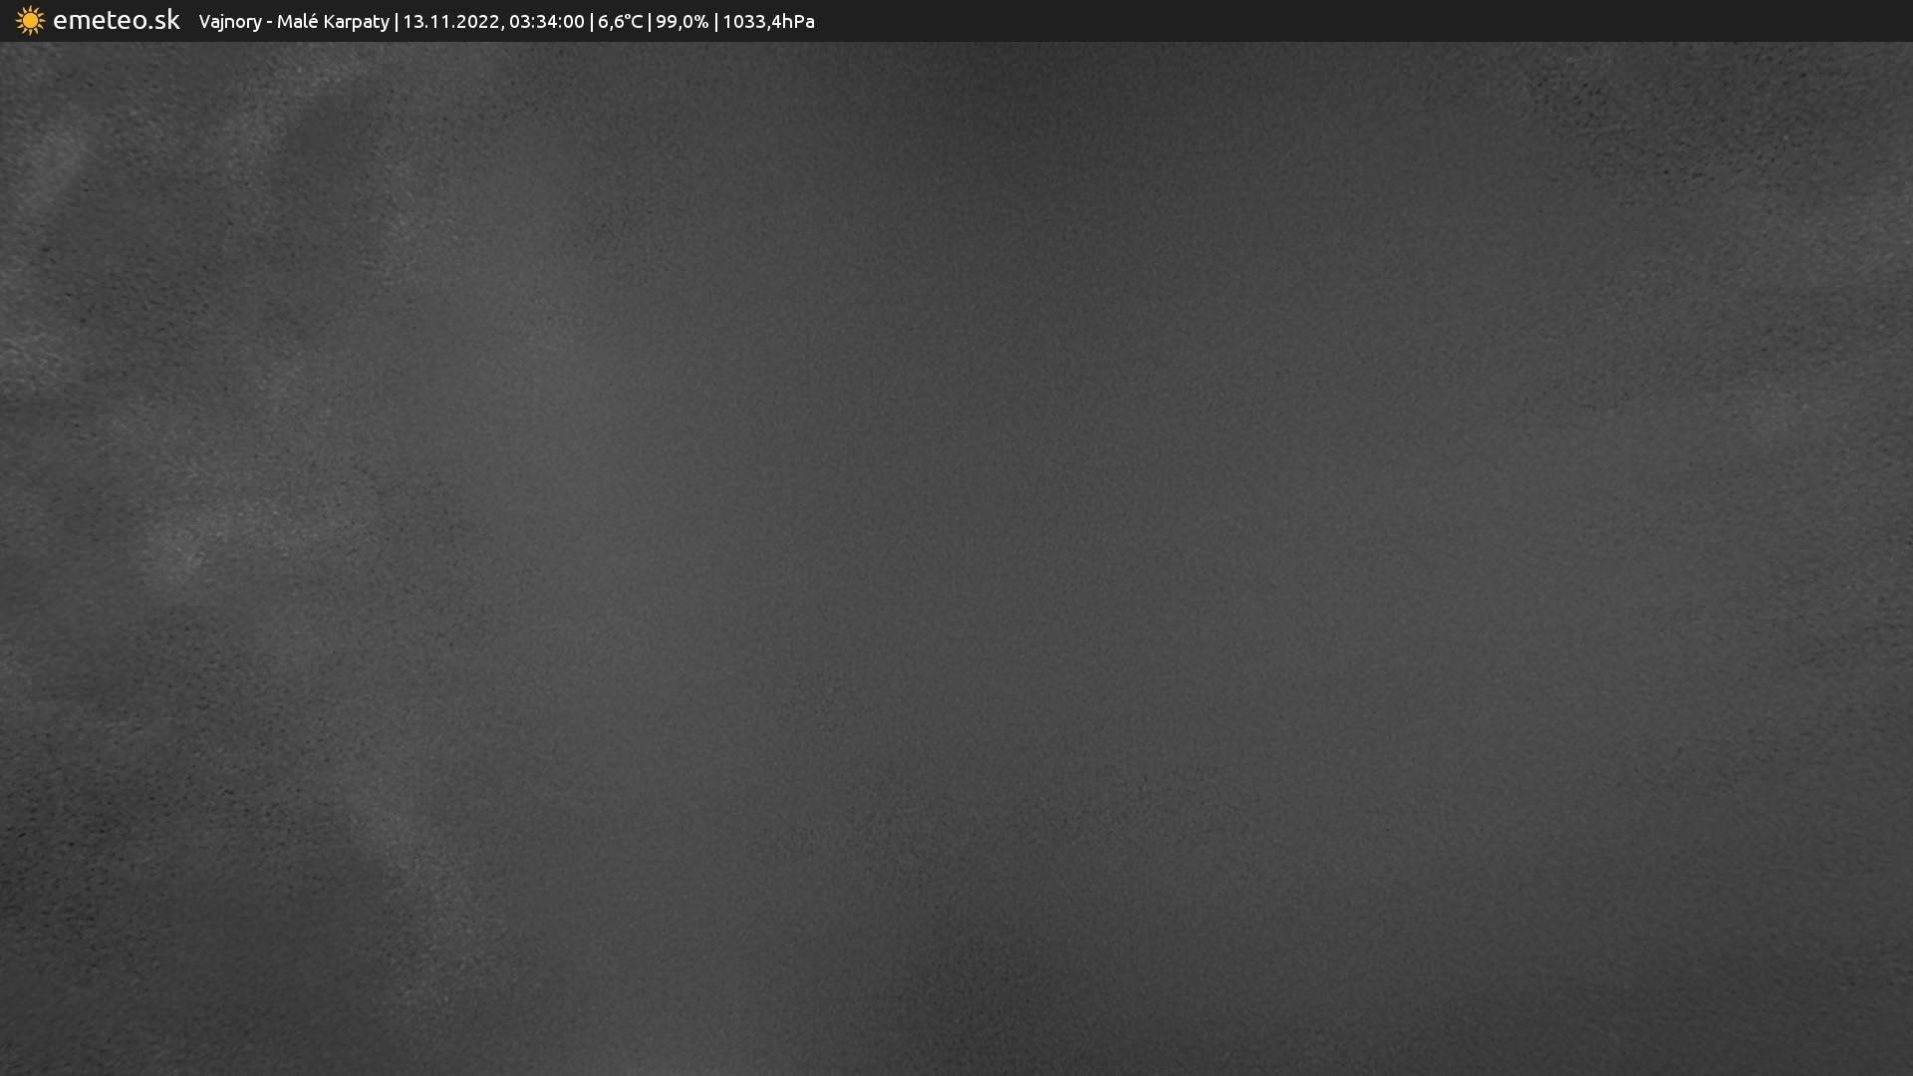
Task: Click the 99,0% humidity reading
Action: [682, 22]
